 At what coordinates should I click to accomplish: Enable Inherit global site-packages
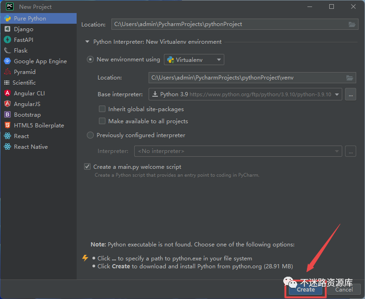(102, 109)
